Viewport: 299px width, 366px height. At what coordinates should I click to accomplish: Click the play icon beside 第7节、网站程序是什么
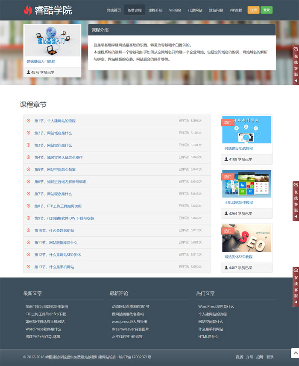point(29,194)
